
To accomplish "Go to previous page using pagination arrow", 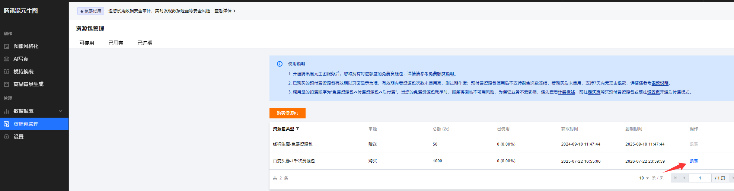I will [684, 178].
